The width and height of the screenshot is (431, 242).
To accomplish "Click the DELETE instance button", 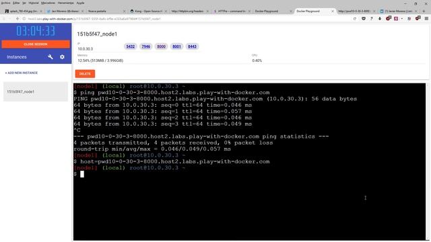I will click(x=85, y=73).
